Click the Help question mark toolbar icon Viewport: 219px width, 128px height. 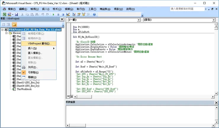coord(94,14)
